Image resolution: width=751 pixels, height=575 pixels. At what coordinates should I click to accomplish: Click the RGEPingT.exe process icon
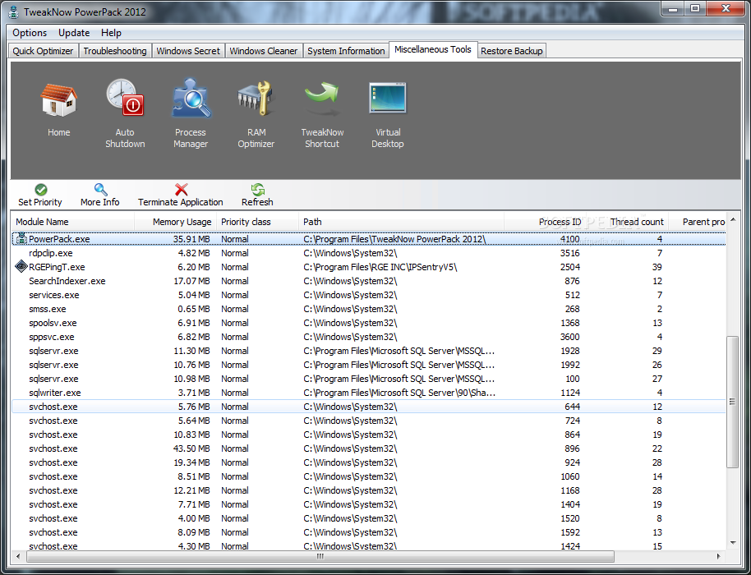(21, 267)
